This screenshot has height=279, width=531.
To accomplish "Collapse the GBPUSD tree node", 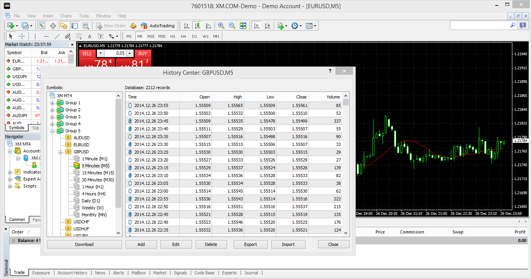I will click(61, 152).
